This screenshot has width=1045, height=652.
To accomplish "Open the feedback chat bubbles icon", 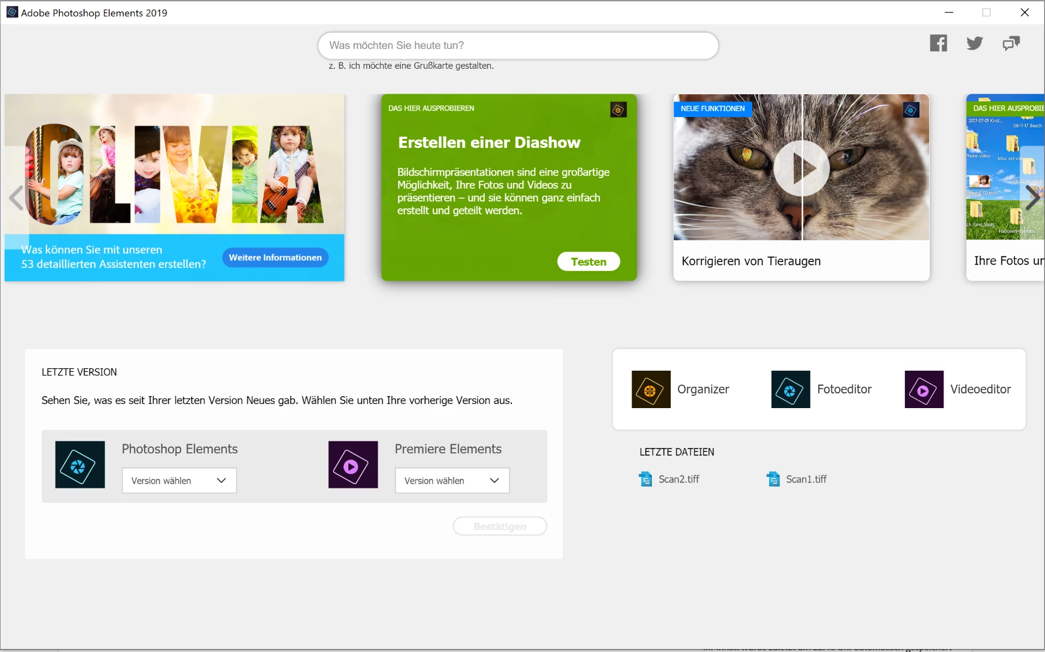I will (x=1011, y=43).
